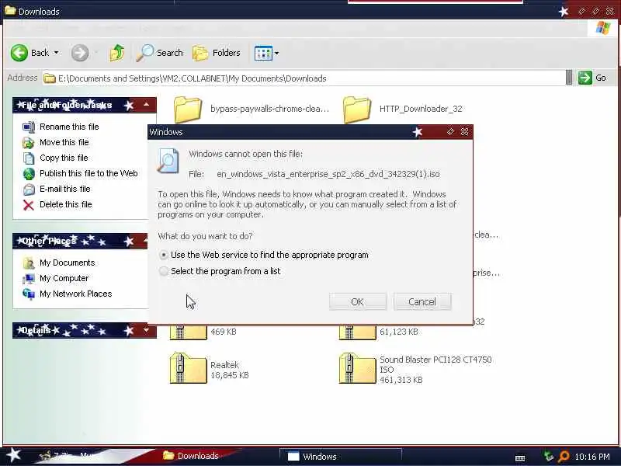Click Publish this file to the Web
The image size is (621, 466).
[88, 173]
